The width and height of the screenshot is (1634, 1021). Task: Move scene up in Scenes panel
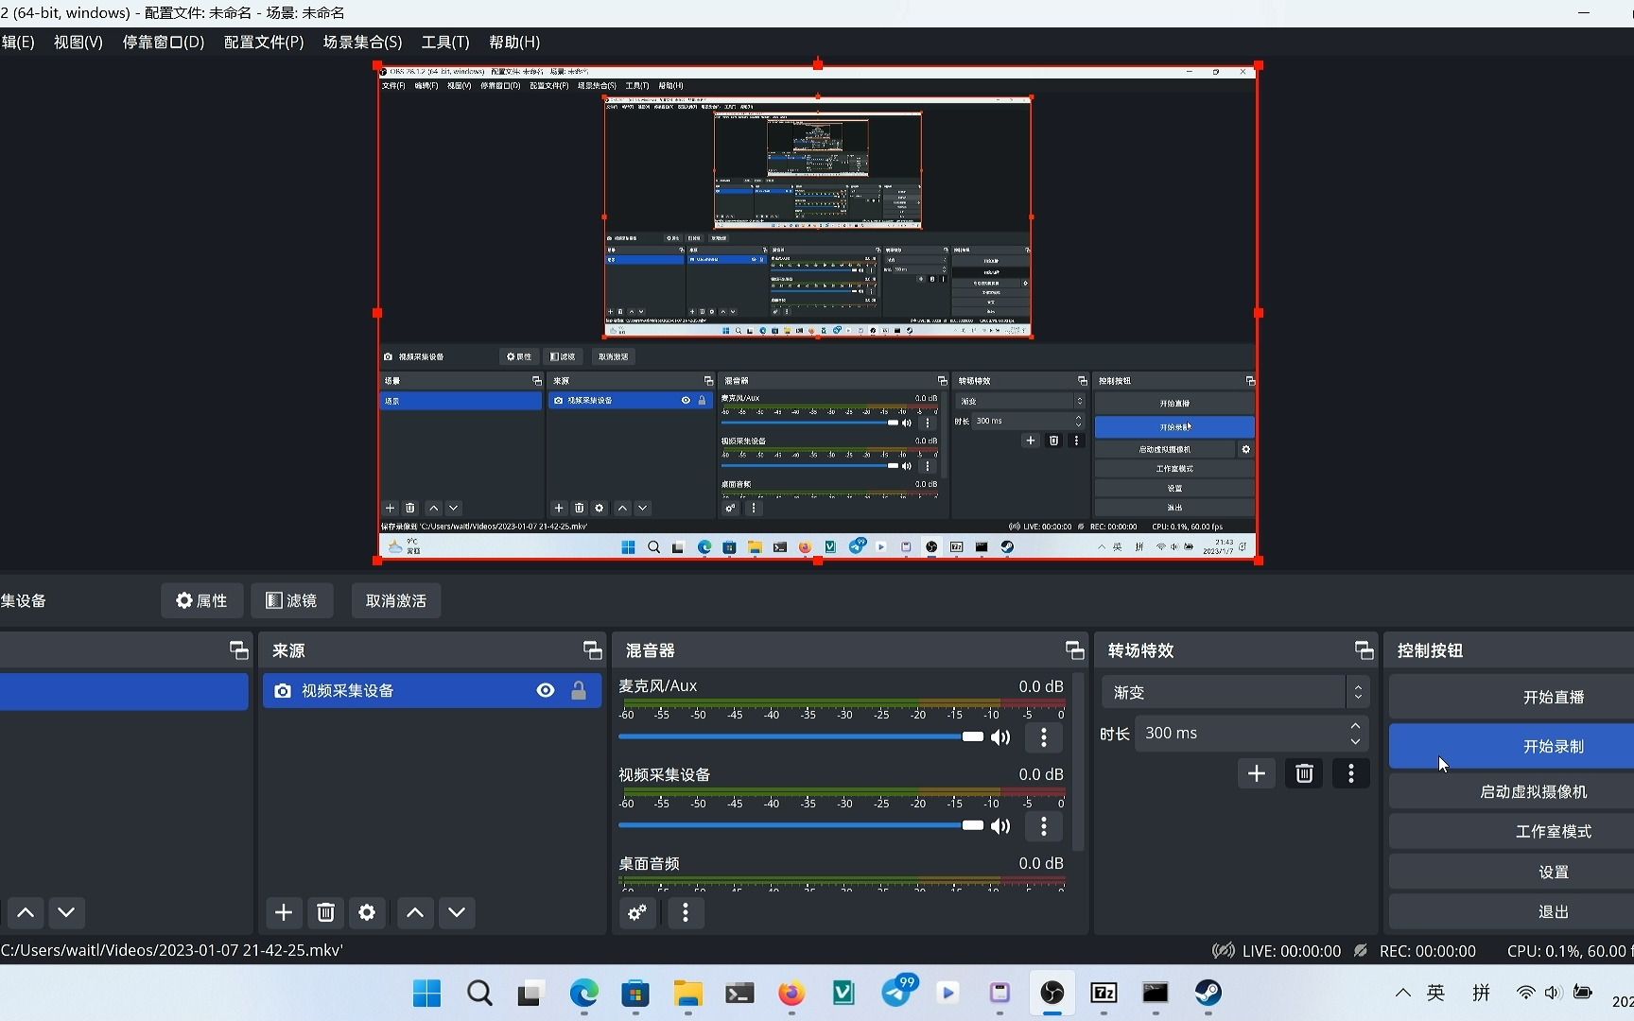coord(26,912)
